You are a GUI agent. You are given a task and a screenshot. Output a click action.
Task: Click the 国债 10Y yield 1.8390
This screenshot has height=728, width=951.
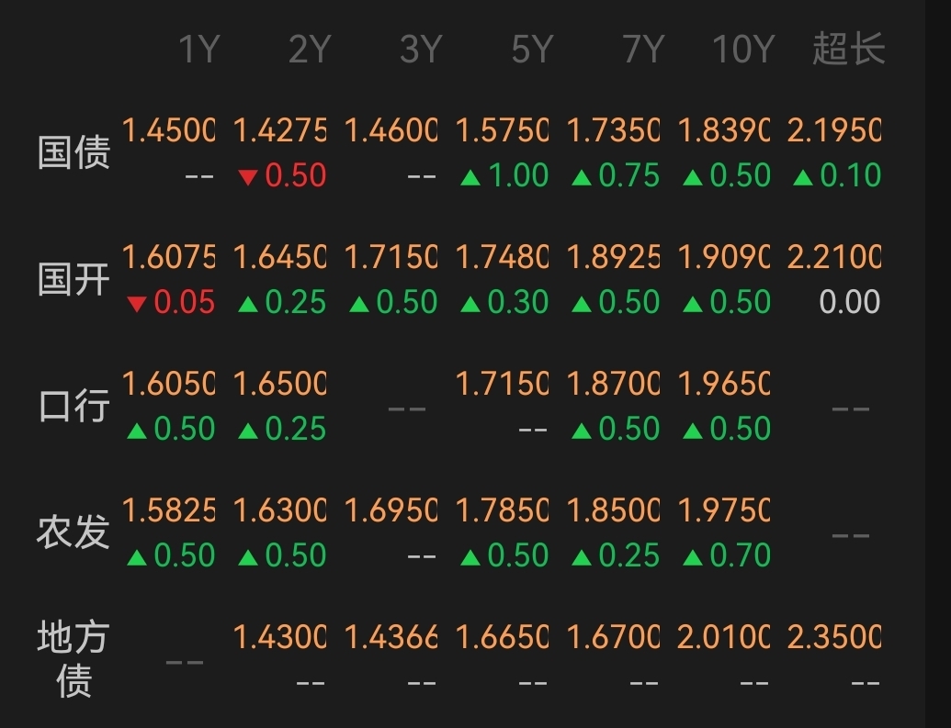pyautogui.click(x=723, y=130)
